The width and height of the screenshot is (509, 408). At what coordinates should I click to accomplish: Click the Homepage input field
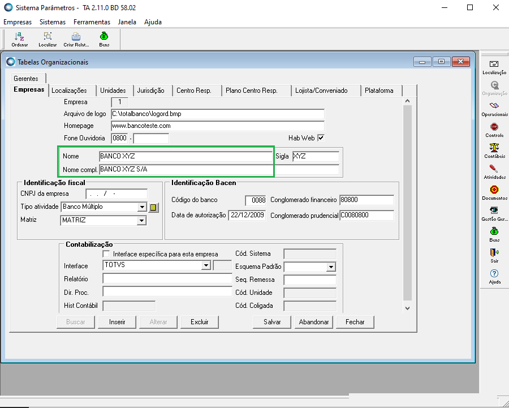[217, 126]
